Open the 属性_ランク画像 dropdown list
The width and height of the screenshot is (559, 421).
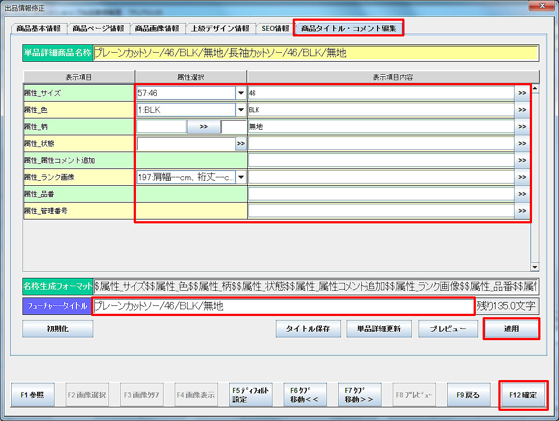click(x=240, y=177)
